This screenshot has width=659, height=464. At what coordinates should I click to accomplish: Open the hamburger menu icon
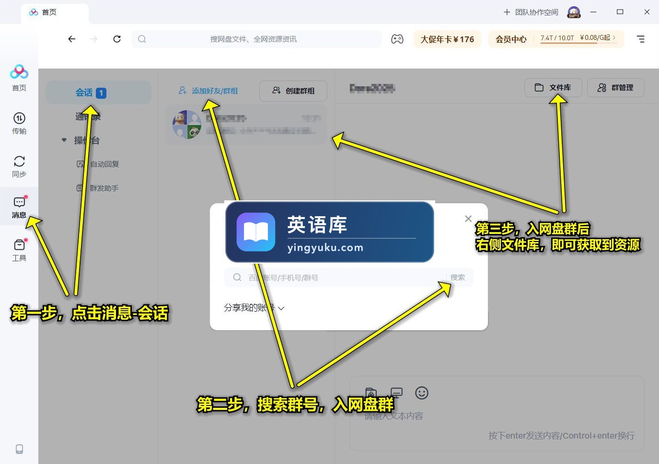point(641,39)
